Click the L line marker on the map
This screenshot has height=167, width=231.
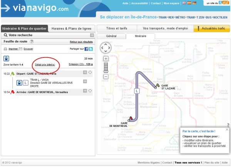pos(137,91)
